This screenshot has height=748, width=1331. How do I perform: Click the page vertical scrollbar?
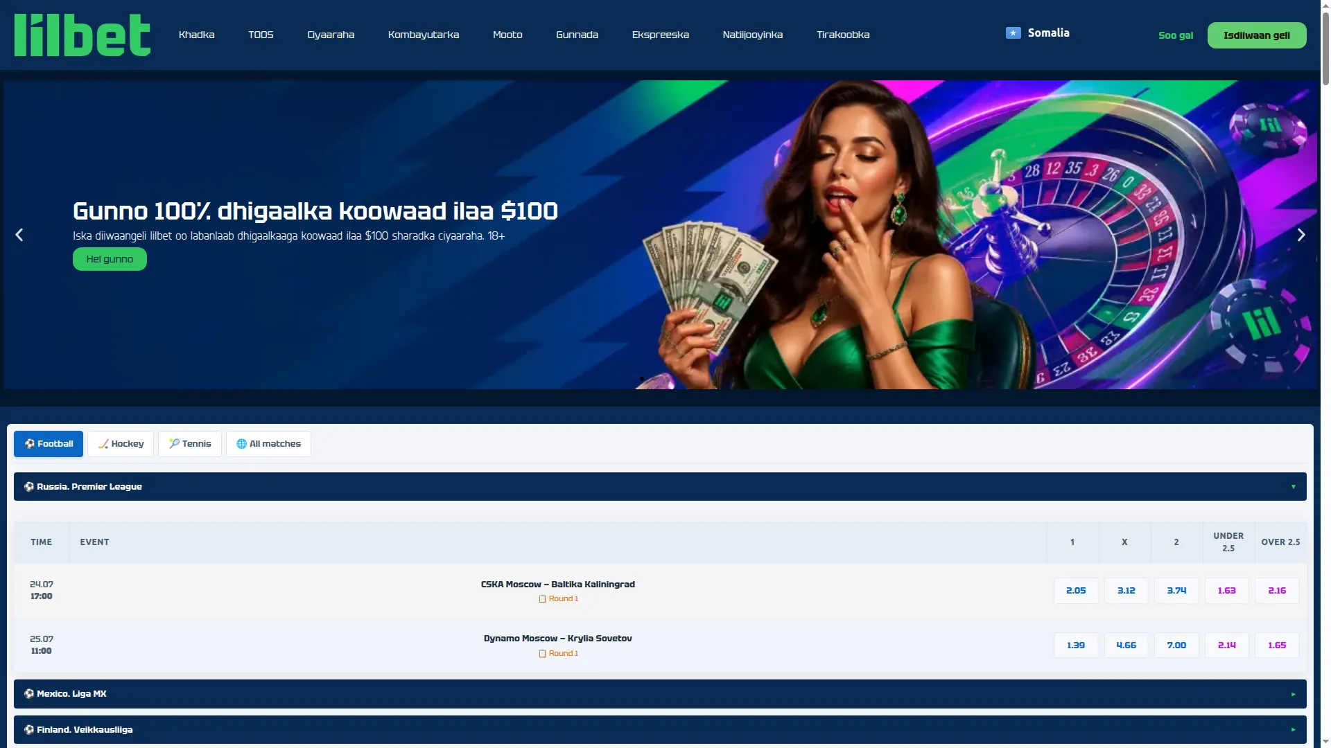click(x=1325, y=374)
